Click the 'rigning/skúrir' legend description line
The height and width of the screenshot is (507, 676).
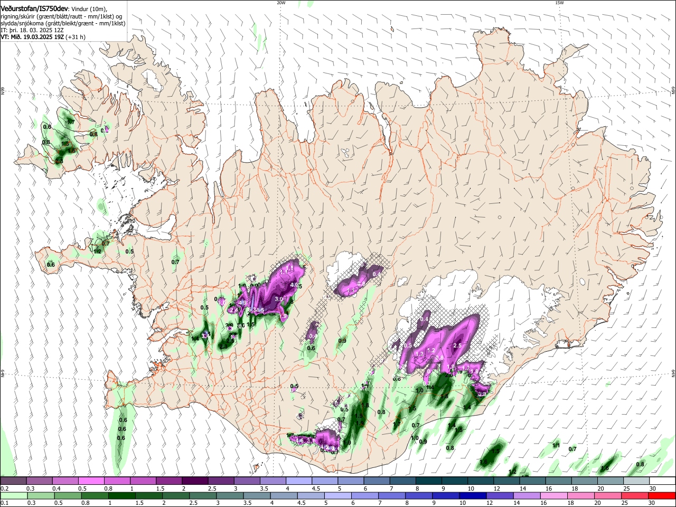61,16
